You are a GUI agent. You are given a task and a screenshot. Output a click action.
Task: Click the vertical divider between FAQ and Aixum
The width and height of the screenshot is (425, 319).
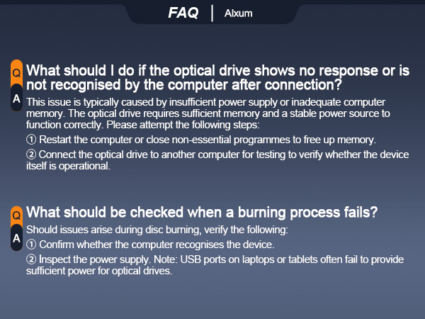click(x=212, y=13)
